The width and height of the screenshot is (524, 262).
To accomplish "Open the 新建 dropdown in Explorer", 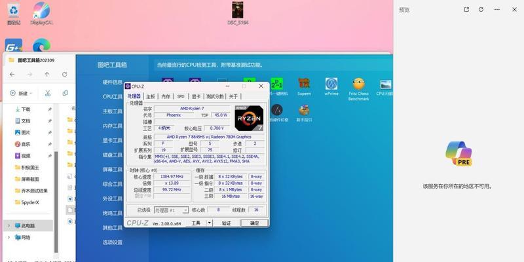I will (x=21, y=93).
